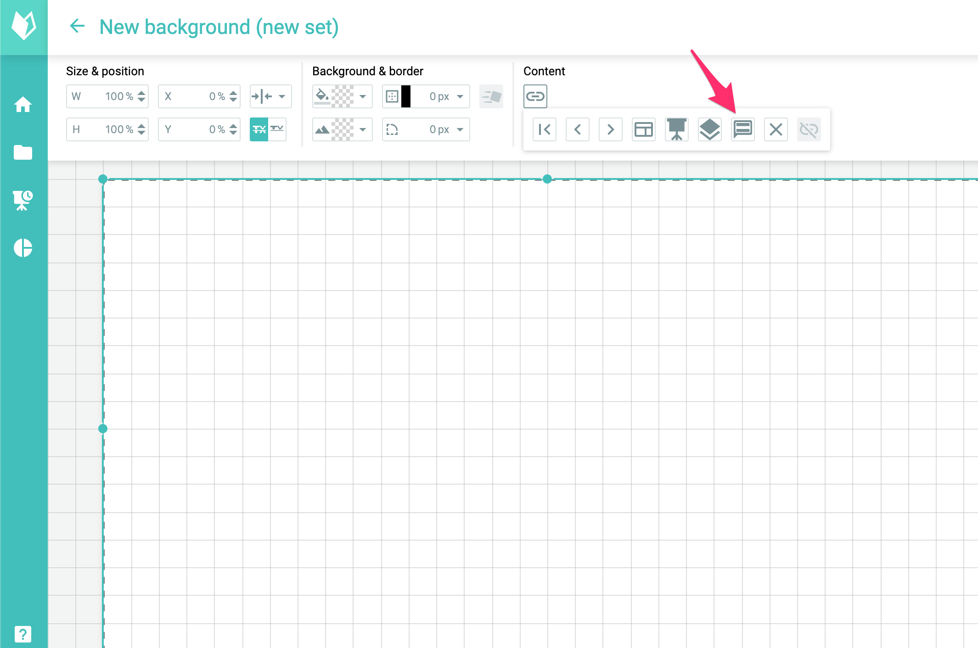This screenshot has width=978, height=648.
Task: Link to the next slide icon
Action: [x=611, y=129]
